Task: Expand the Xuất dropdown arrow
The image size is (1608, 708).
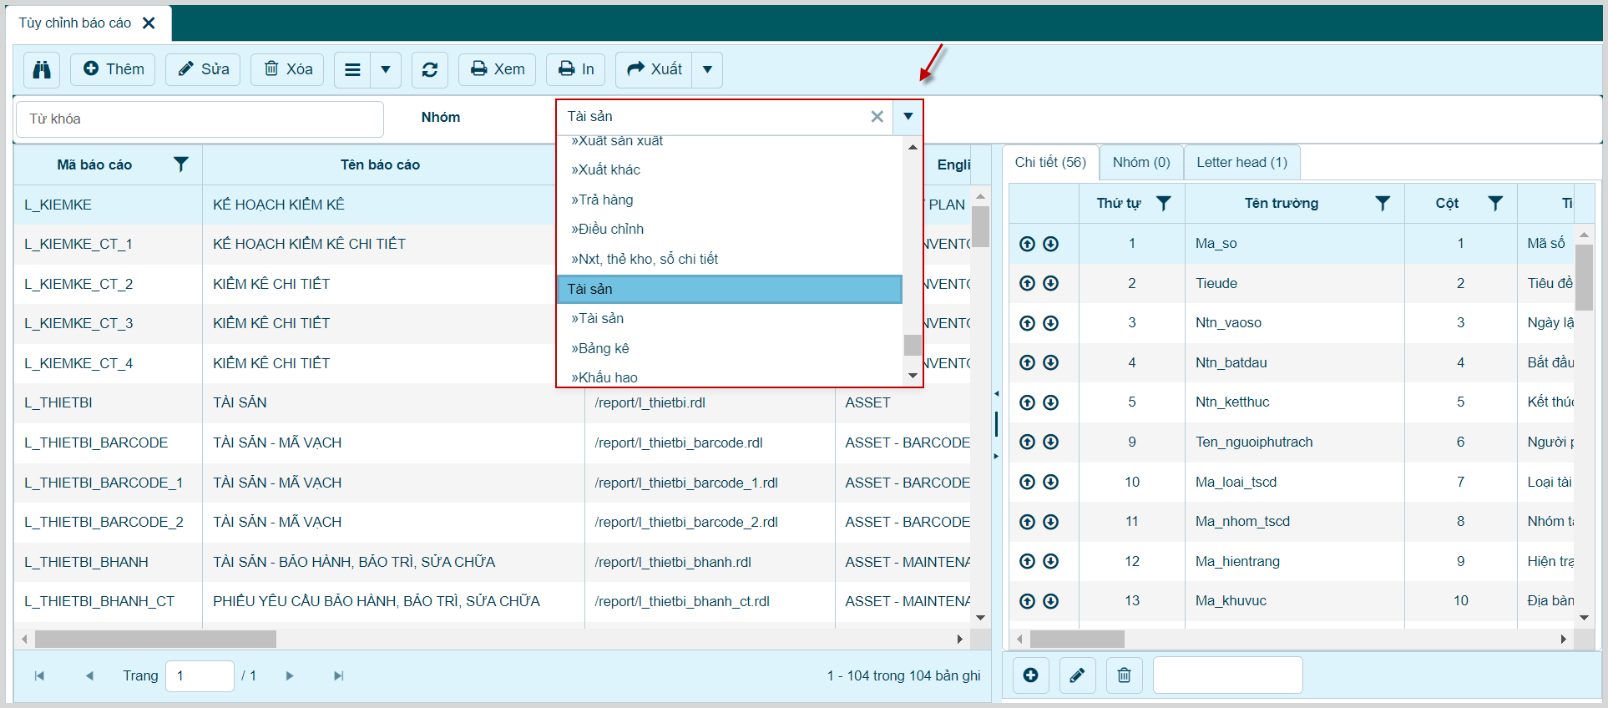Action: tap(707, 69)
